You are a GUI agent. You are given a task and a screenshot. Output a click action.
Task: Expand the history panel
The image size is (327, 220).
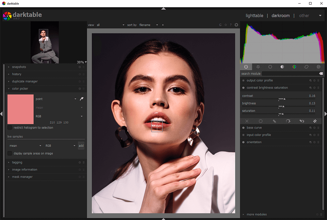pos(16,74)
